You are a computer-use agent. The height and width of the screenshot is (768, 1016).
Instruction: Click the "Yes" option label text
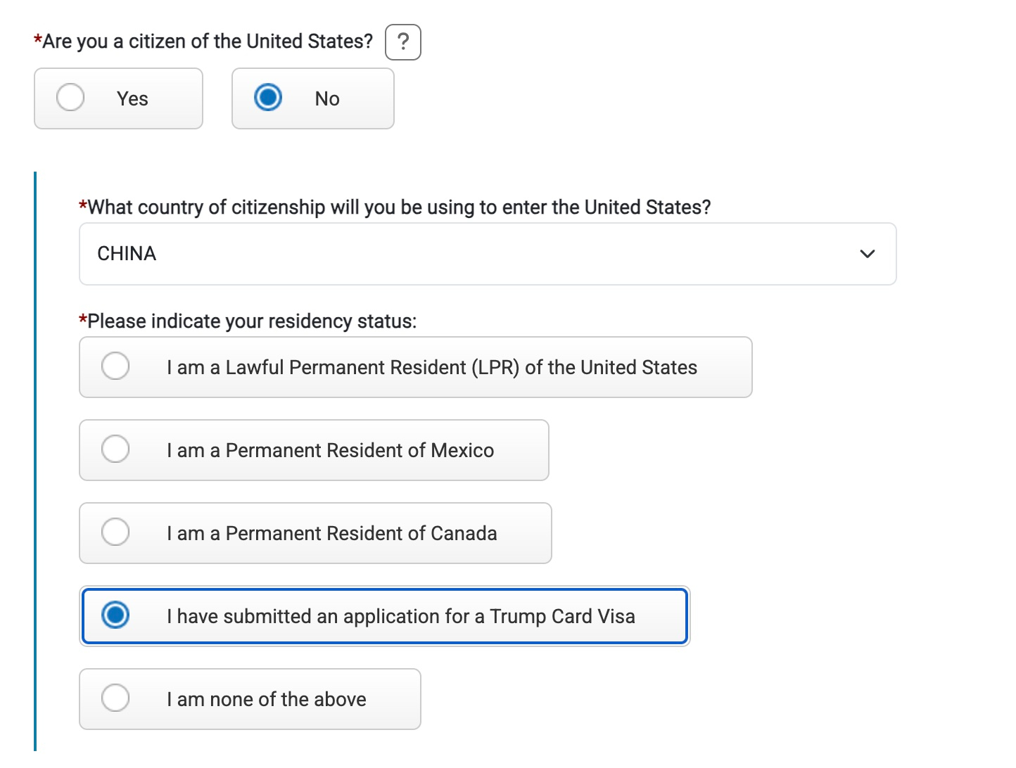(x=132, y=99)
